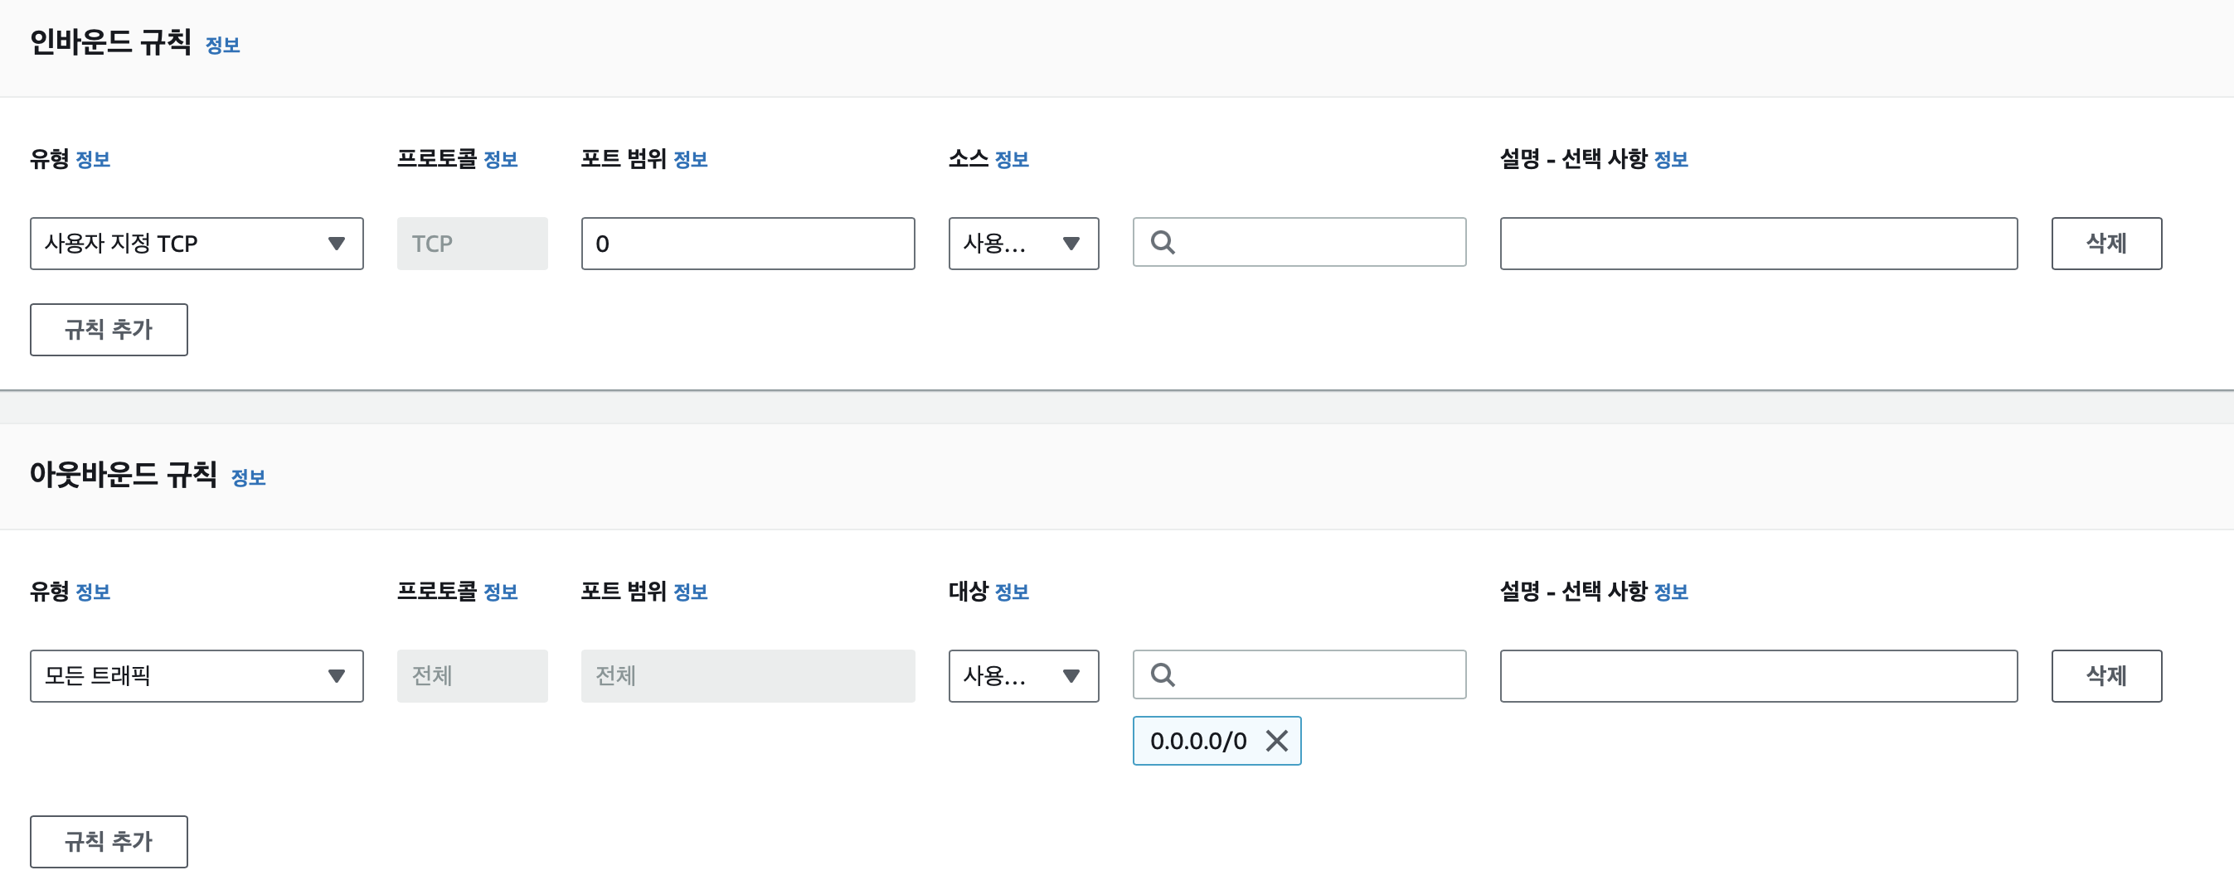Expand outbound destination type dropdown '사용...'
This screenshot has width=2234, height=875.
coord(1023,676)
